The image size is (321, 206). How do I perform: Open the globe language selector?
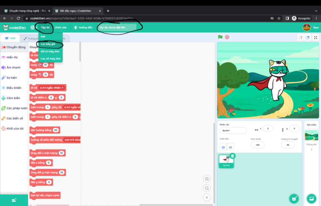[33, 27]
